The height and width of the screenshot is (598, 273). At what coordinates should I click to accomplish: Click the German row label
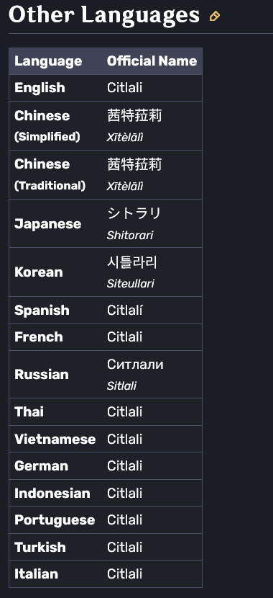[41, 466]
